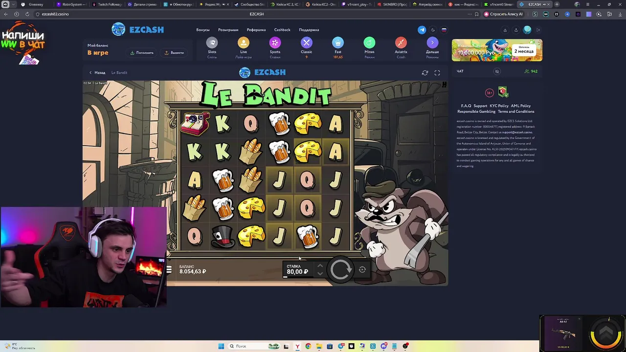Open the Support link in footer info

coord(480,106)
